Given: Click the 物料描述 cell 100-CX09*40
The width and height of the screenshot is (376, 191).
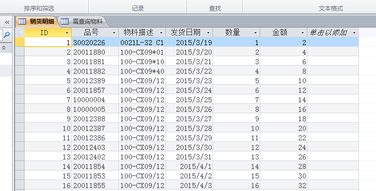Looking at the screenshot, I should pyautogui.click(x=142, y=71).
